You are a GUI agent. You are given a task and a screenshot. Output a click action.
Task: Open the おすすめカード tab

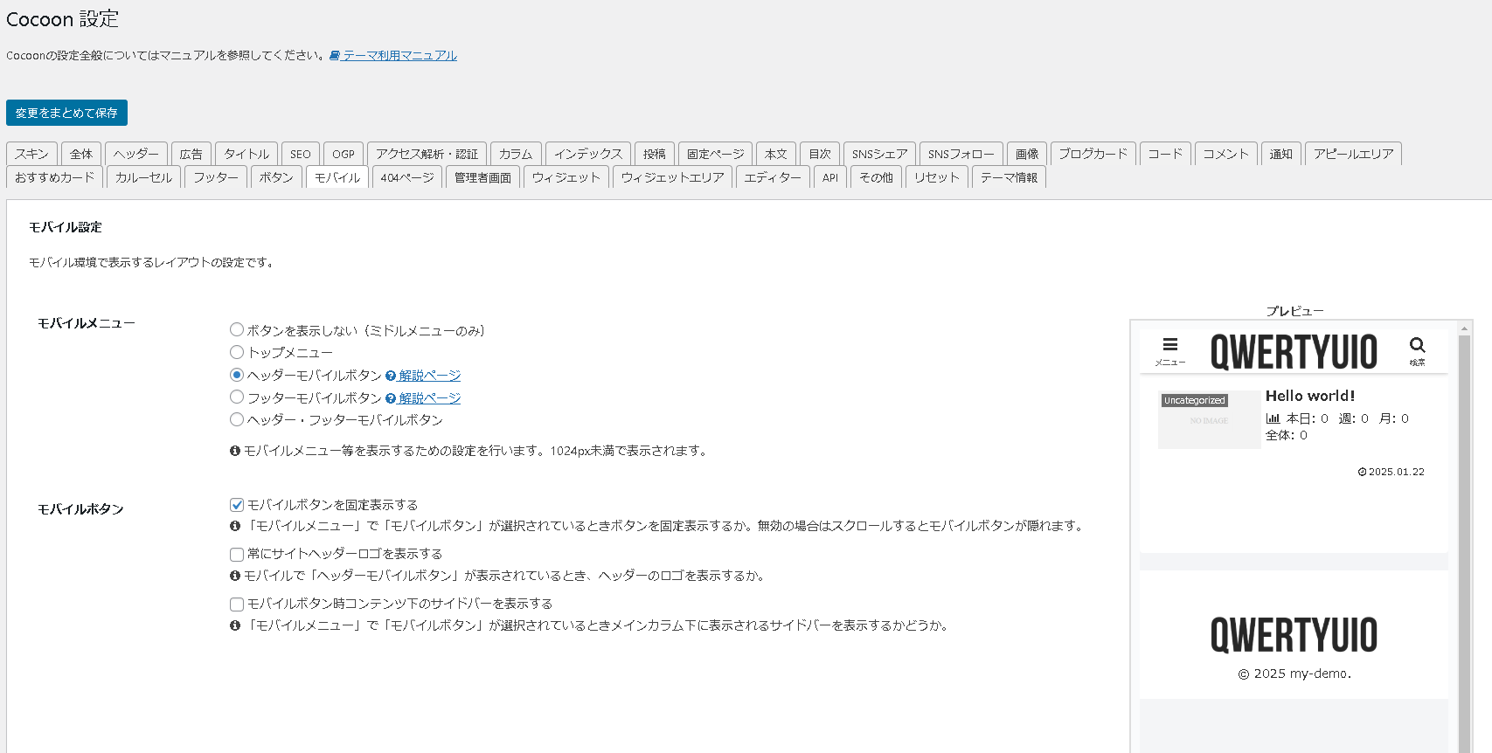55,177
